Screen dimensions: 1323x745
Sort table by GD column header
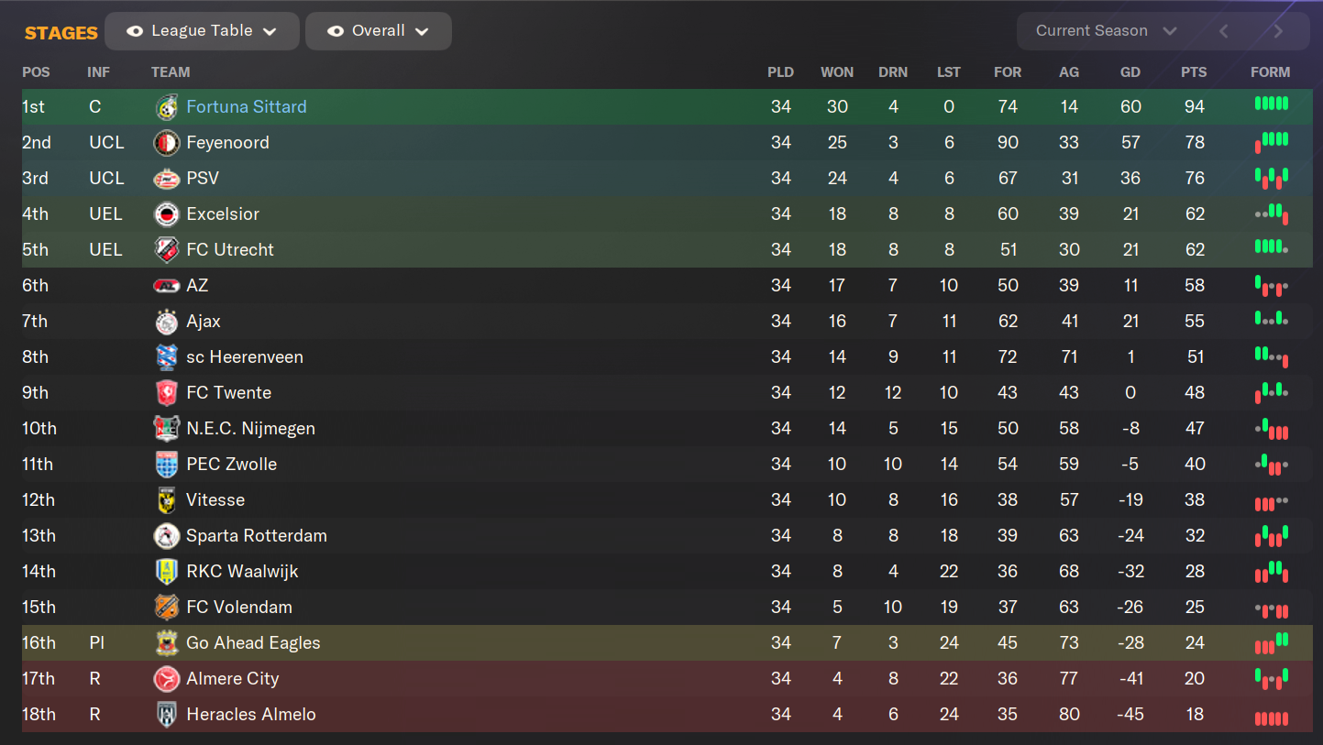[1130, 72]
